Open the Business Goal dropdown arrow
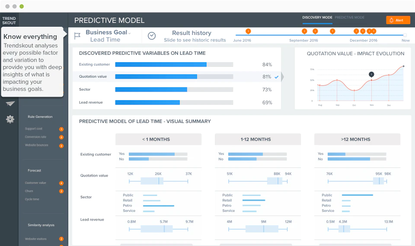The height and width of the screenshot is (246, 415). coord(129,33)
